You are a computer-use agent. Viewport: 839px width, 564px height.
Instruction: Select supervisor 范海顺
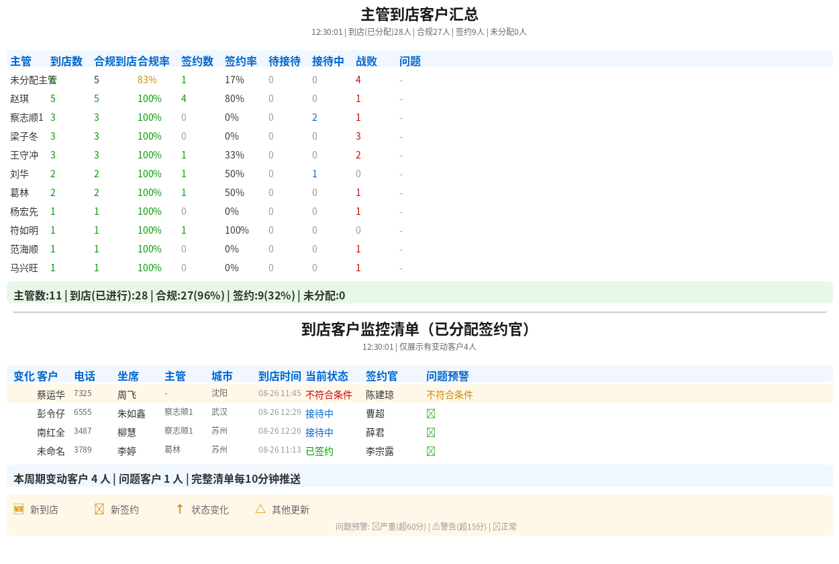click(24, 249)
